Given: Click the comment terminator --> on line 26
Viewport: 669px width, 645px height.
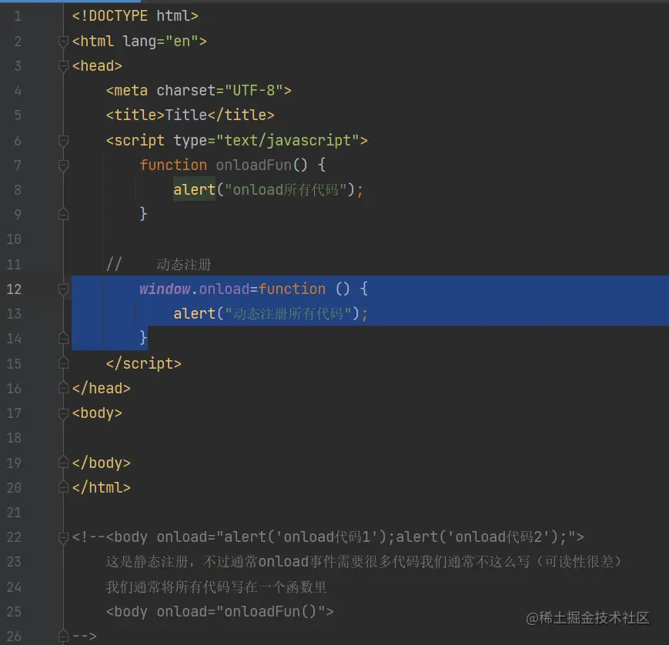Looking at the screenshot, I should [85, 637].
